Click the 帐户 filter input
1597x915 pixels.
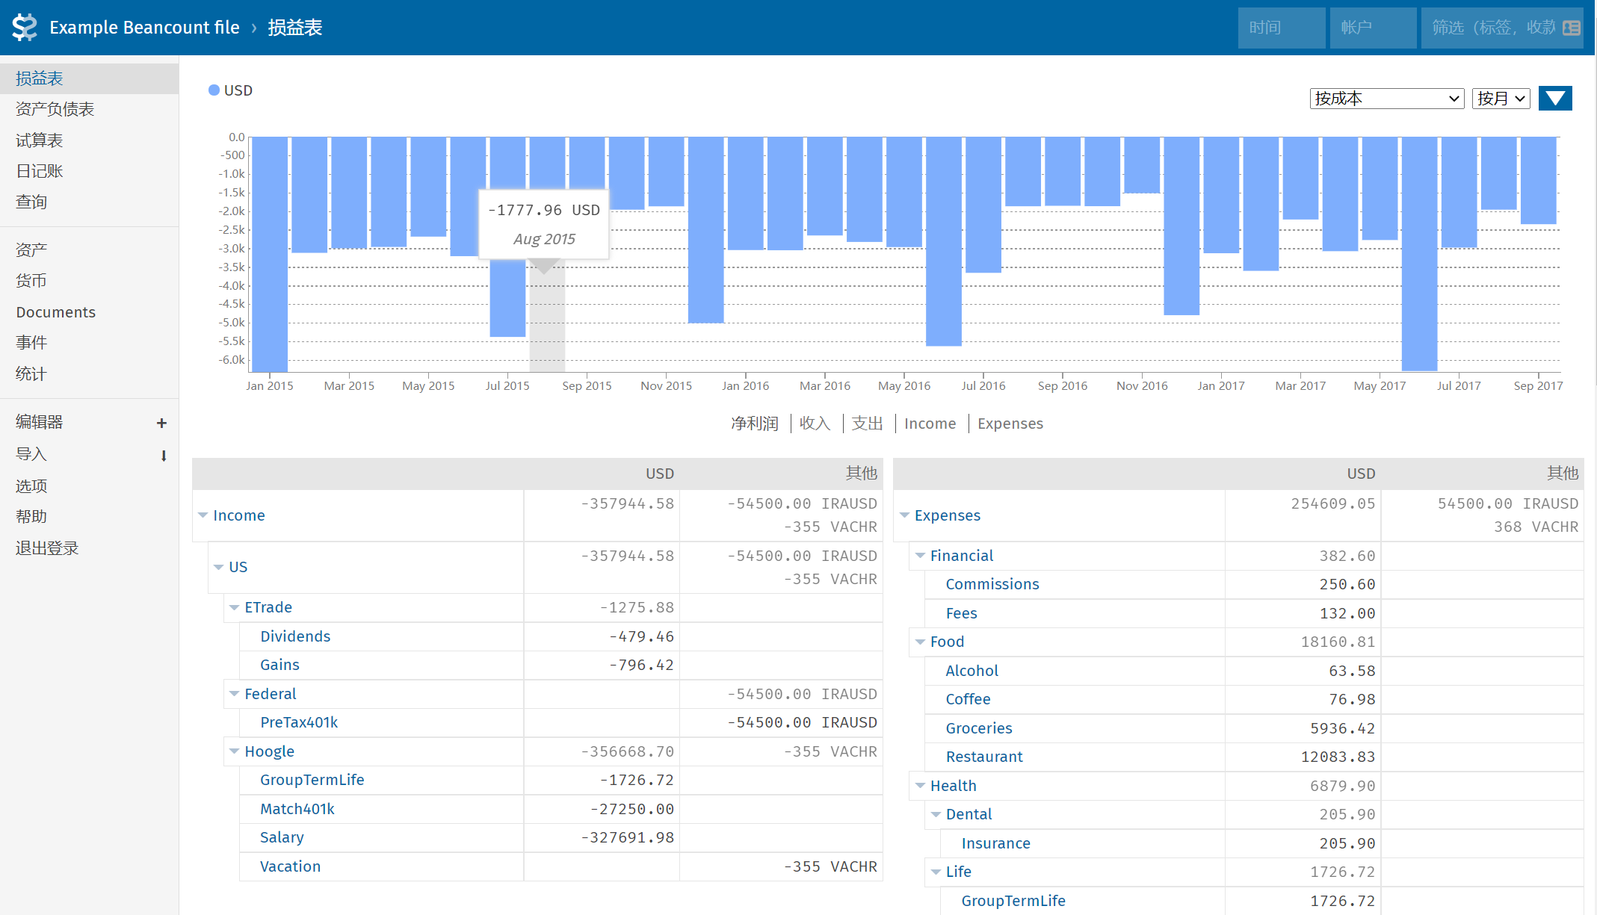coord(1374,28)
